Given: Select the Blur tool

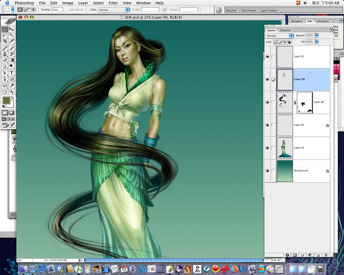Looking at the screenshot, I should [5, 66].
